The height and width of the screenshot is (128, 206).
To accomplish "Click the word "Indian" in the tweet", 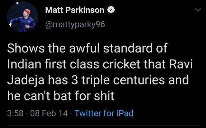I will 24,64.
